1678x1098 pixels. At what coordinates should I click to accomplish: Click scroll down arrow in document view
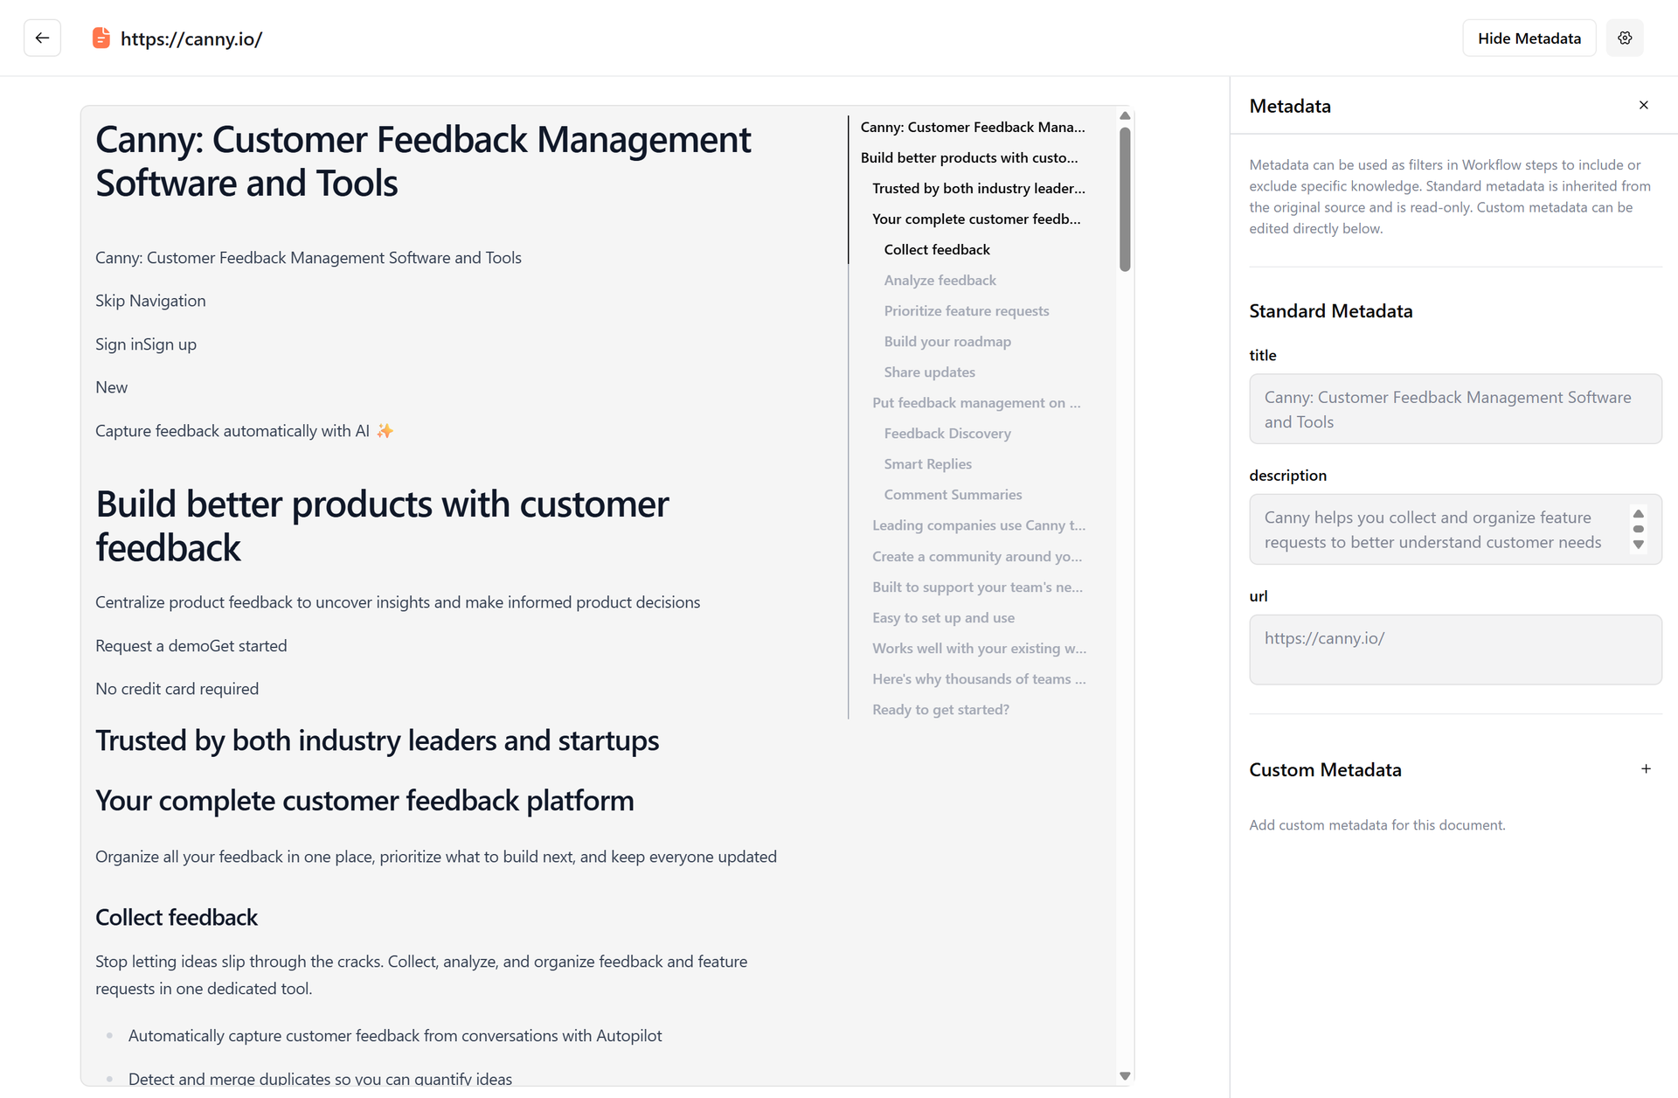tap(1125, 1076)
